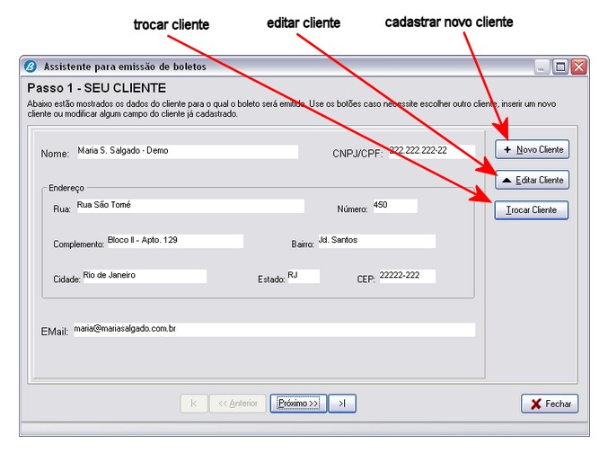Screen dimensions: 599x453
Task: Click the disabled Anterior button
Action: (237, 404)
